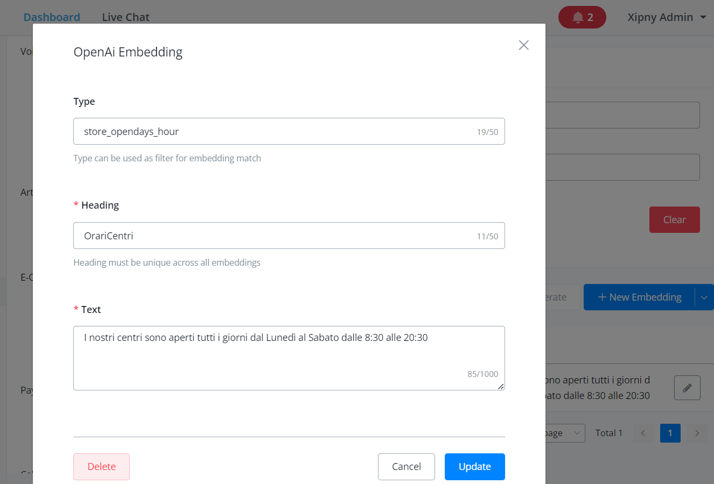
Task: Close the OpenAi Embedding dialog with X
Action: point(523,45)
